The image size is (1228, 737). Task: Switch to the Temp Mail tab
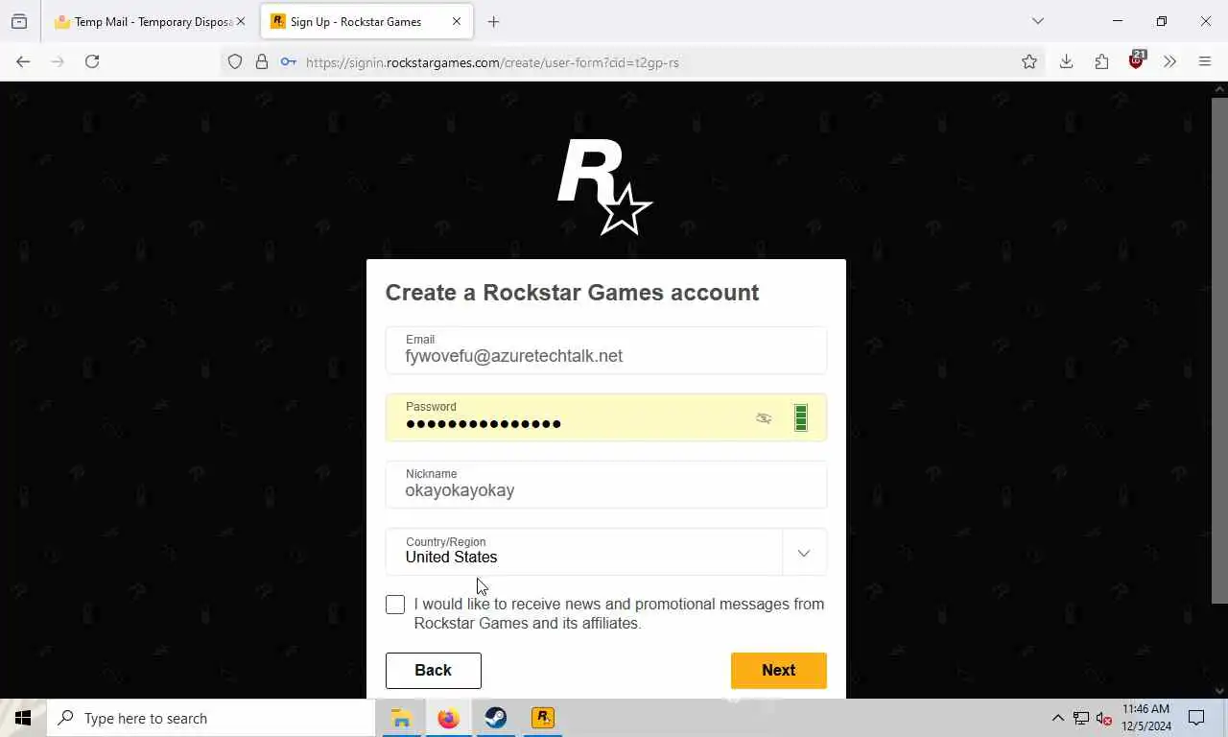point(151,21)
